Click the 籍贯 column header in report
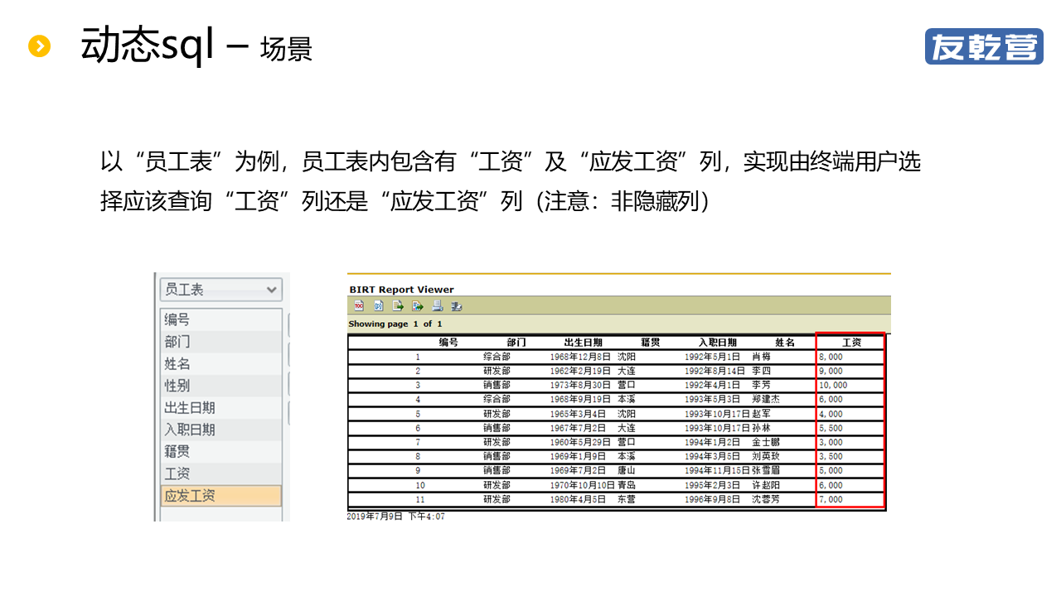 click(651, 342)
